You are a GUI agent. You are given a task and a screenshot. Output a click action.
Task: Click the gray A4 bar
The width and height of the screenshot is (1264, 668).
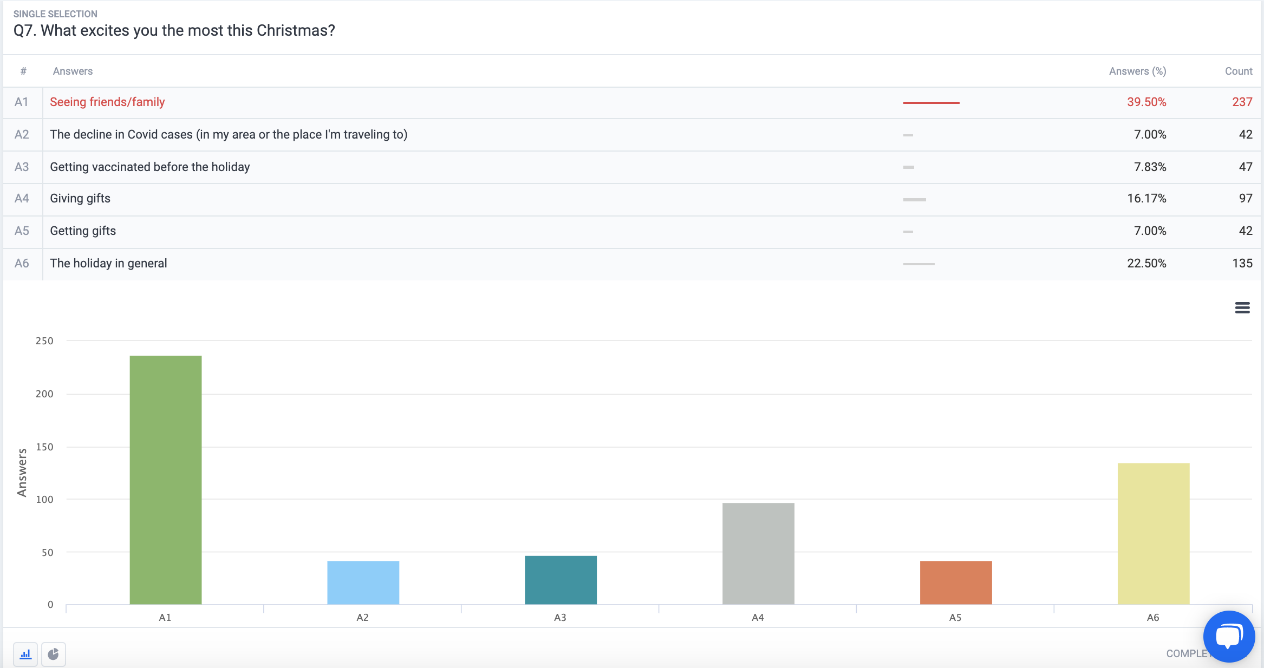758,553
